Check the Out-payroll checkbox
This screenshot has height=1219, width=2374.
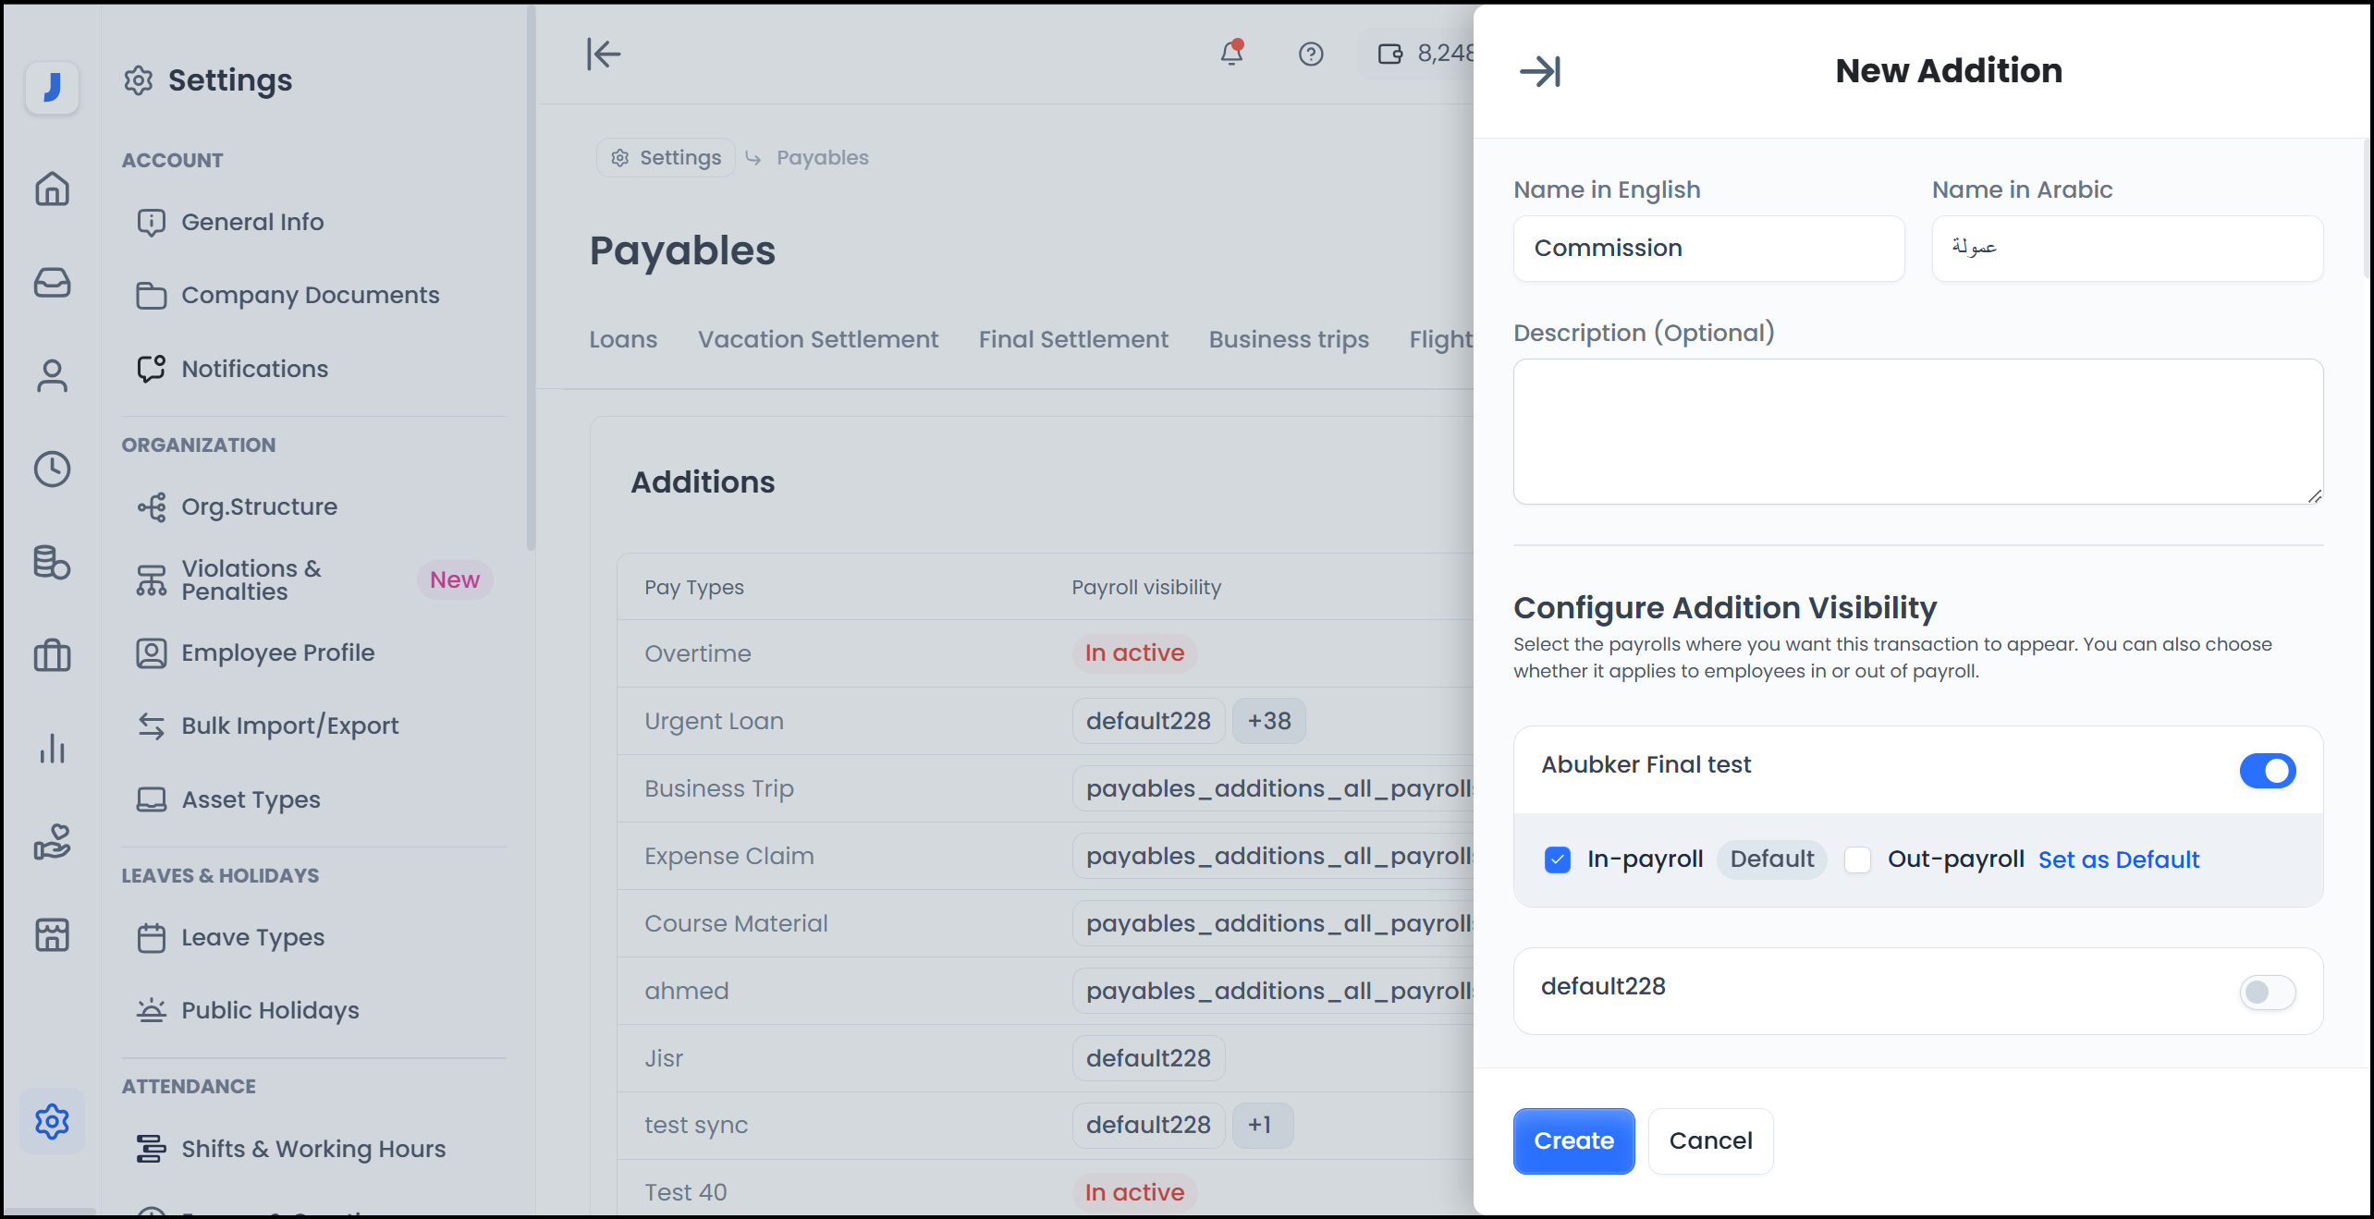(1857, 859)
